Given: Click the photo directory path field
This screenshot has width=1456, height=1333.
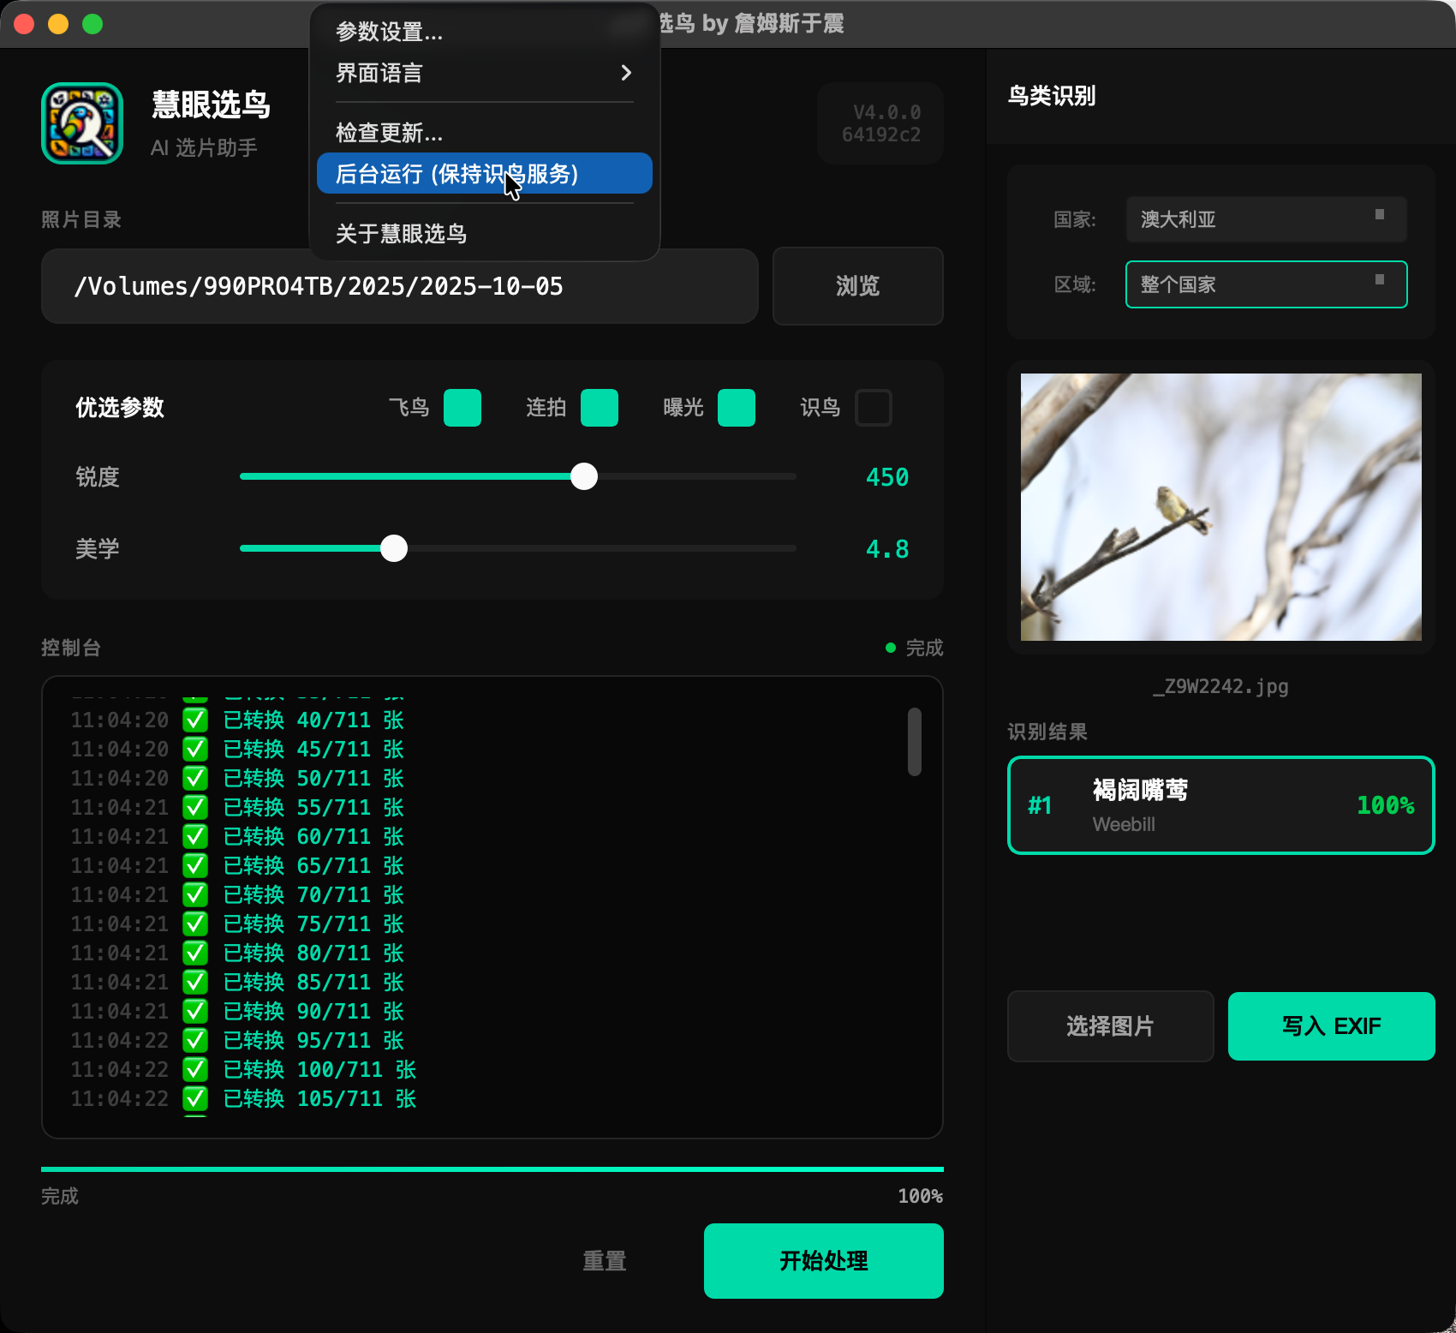Looking at the screenshot, I should tap(399, 286).
